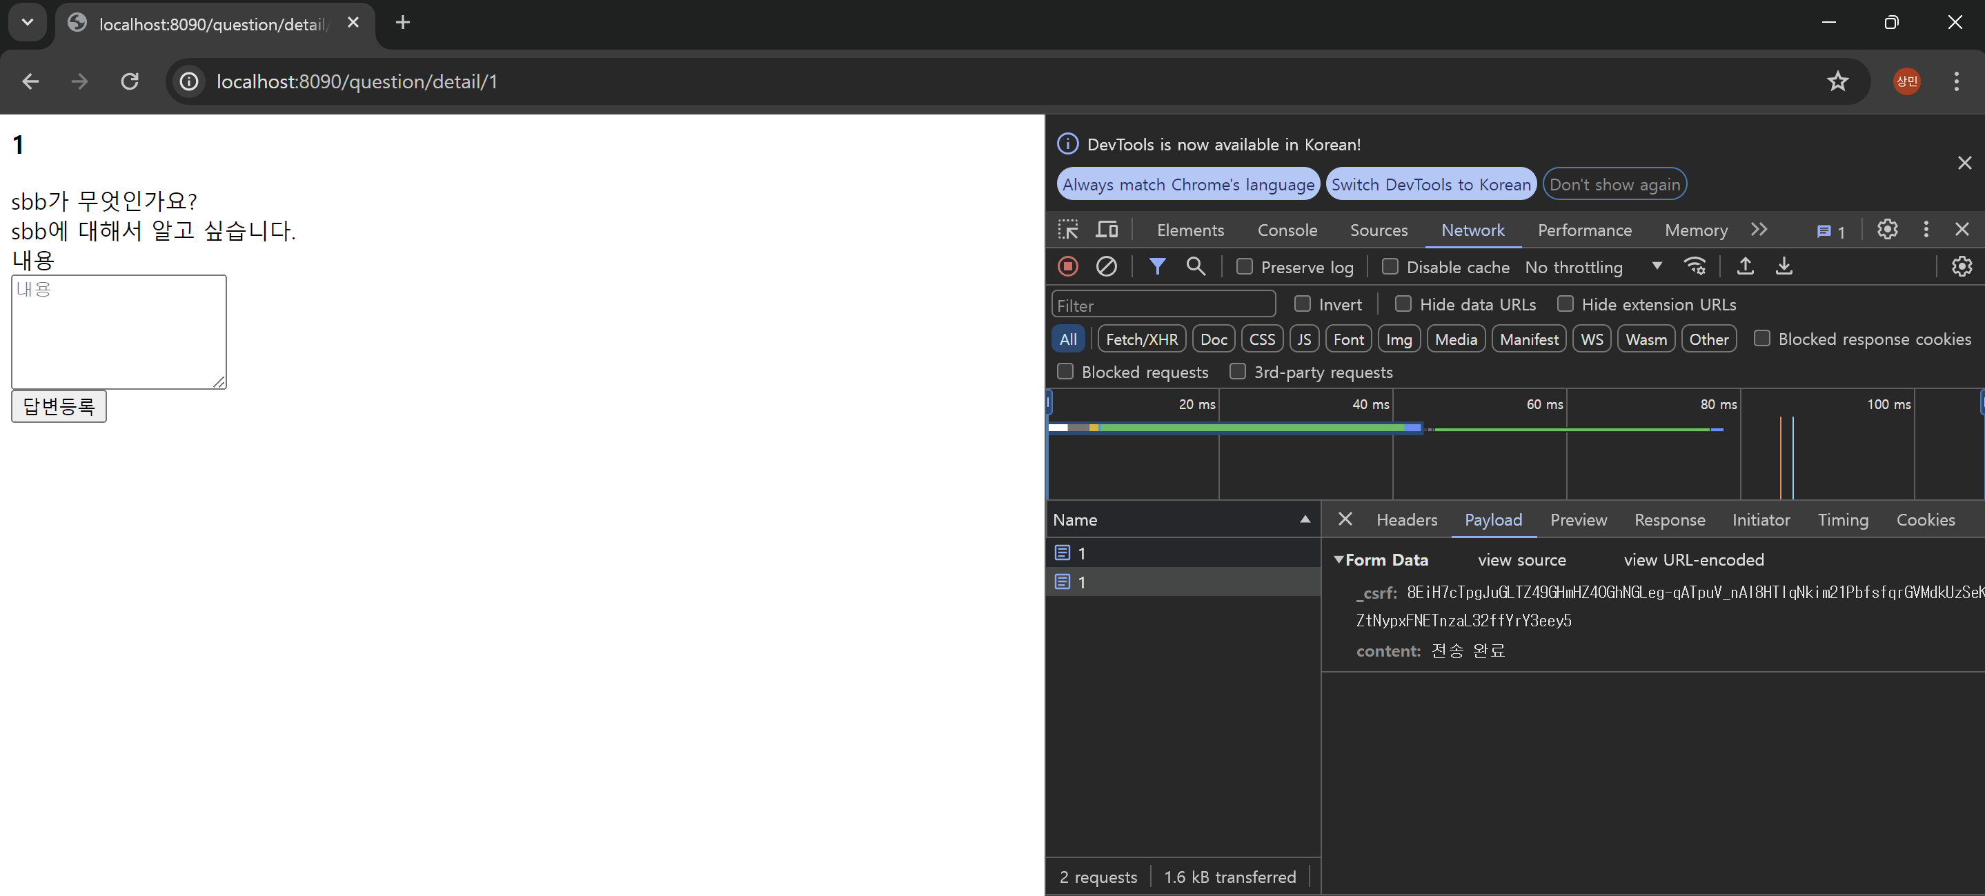Toggle the network filter funnel icon
Image resolution: width=1985 pixels, height=896 pixels.
[x=1156, y=266]
